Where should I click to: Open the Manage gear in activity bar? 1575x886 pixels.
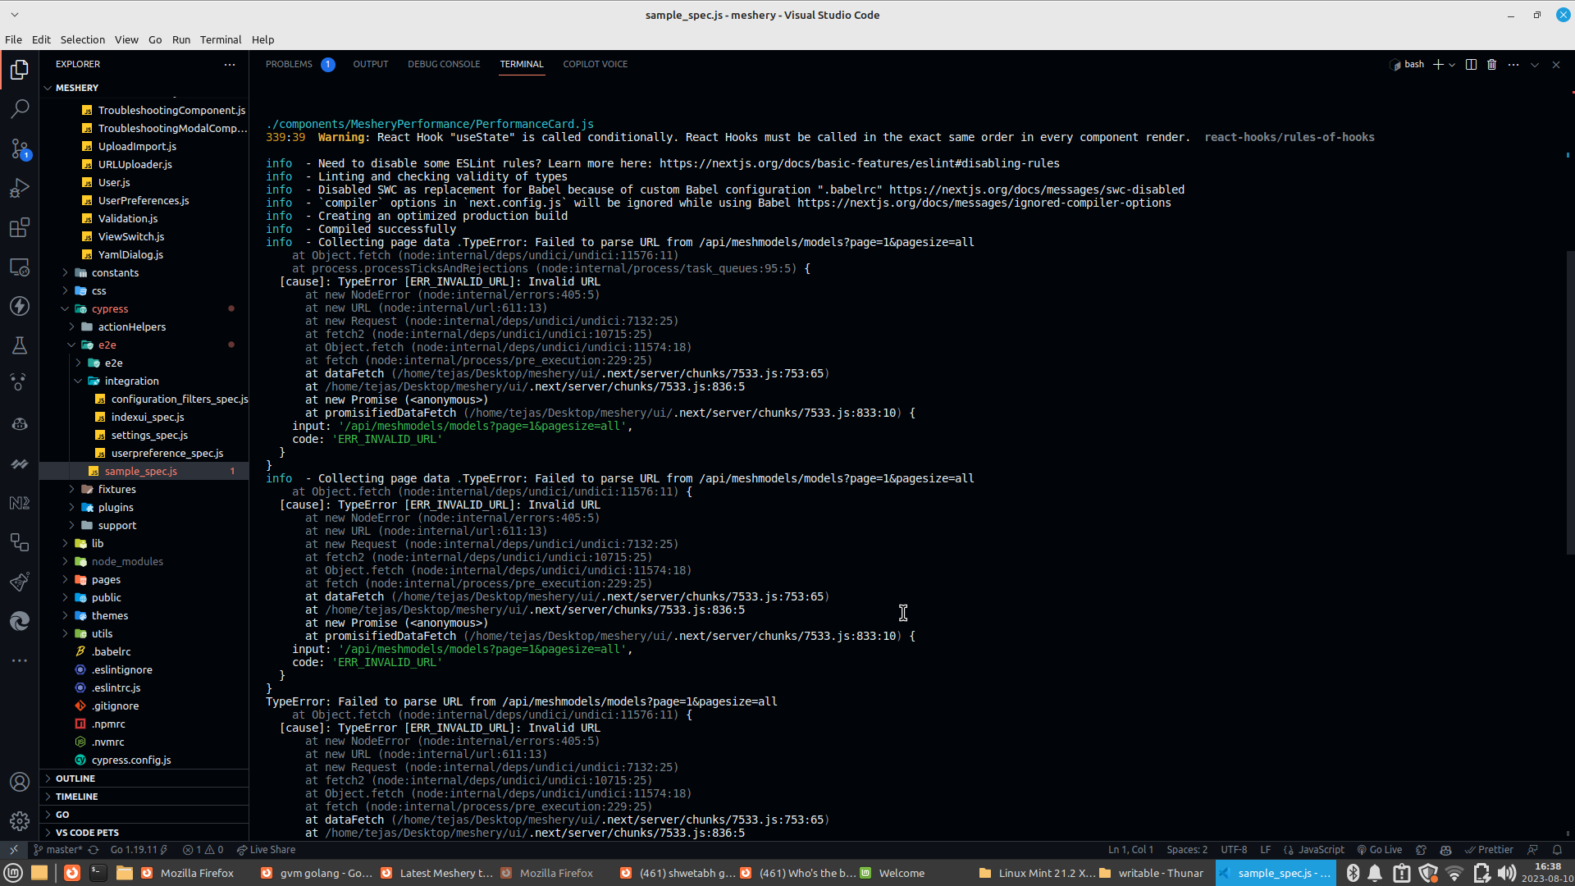(x=20, y=820)
